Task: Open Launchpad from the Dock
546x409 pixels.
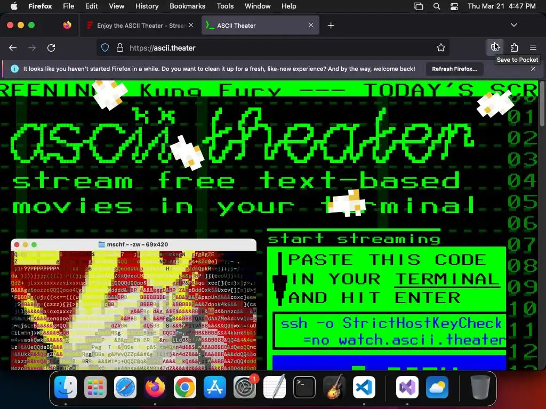Action: (95, 387)
